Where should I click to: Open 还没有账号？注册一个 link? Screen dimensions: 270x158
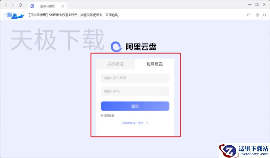coord(135,123)
